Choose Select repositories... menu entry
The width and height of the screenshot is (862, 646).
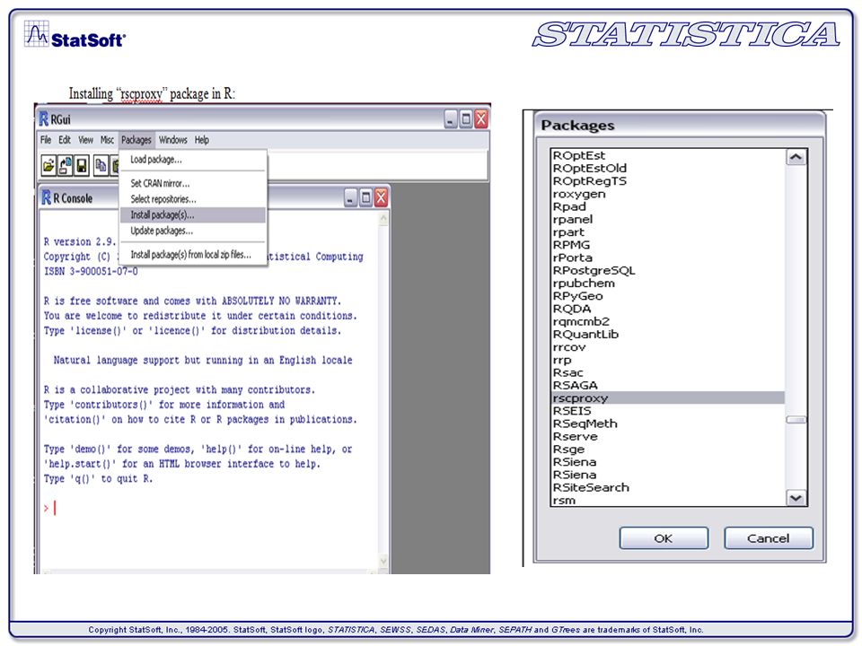click(x=192, y=199)
